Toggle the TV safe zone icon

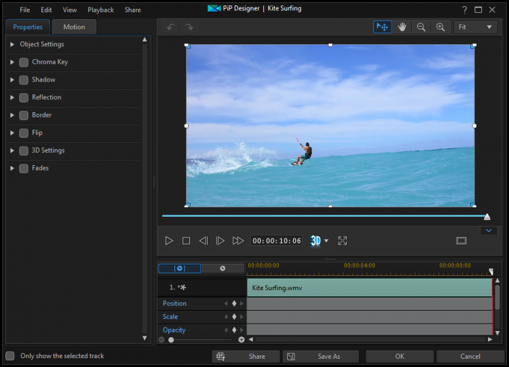[461, 241]
